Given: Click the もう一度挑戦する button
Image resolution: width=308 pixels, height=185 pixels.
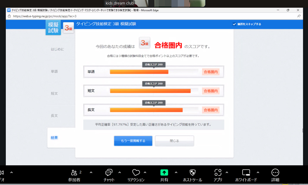Looking at the screenshot, I should [x=133, y=141].
